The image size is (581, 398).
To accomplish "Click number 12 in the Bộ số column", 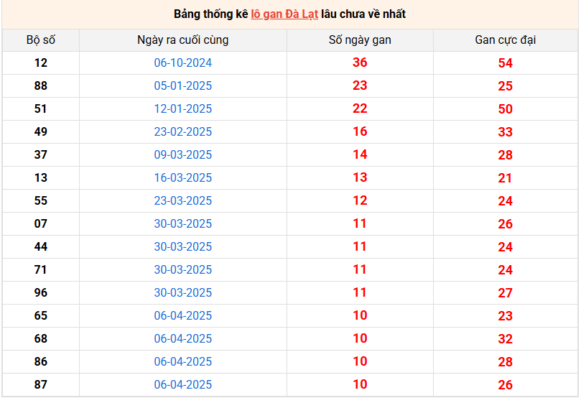I will click(x=41, y=63).
